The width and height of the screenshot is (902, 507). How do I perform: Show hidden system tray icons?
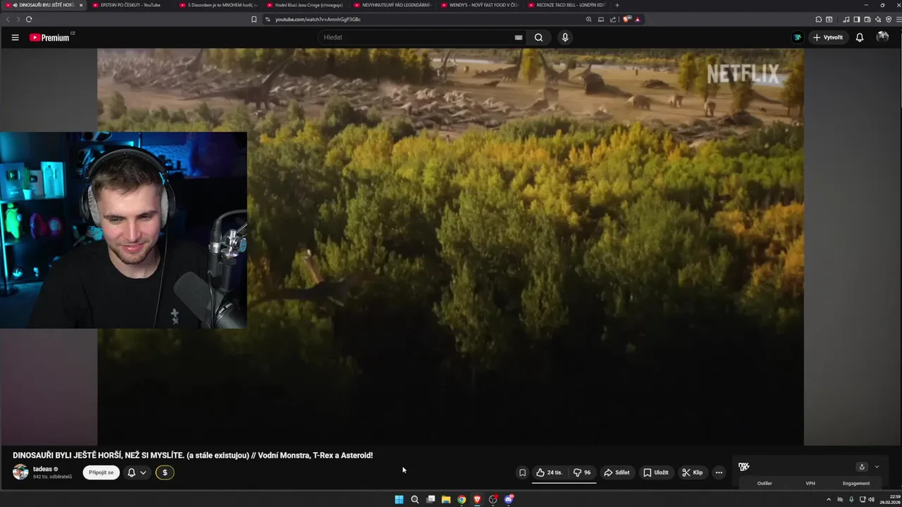[x=829, y=499]
